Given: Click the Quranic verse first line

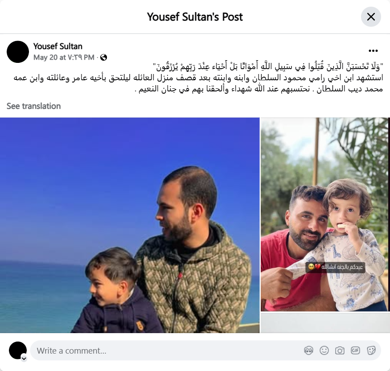Looking at the screenshot, I should point(267,67).
